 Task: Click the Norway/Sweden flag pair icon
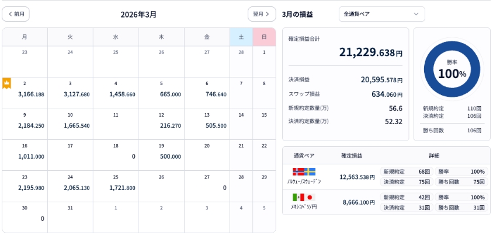(x=304, y=171)
